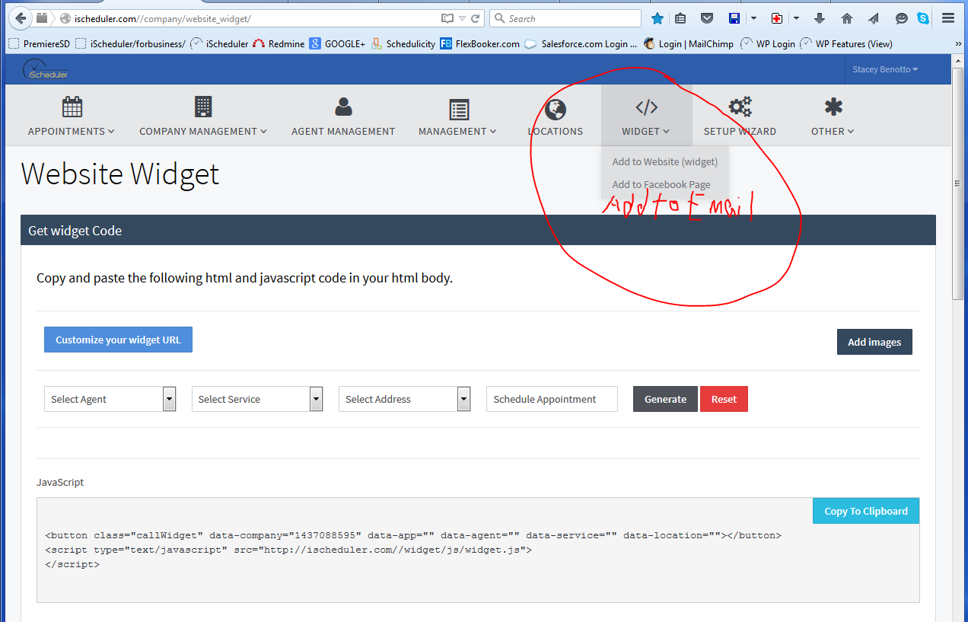Click the Company Management building icon

(x=203, y=107)
